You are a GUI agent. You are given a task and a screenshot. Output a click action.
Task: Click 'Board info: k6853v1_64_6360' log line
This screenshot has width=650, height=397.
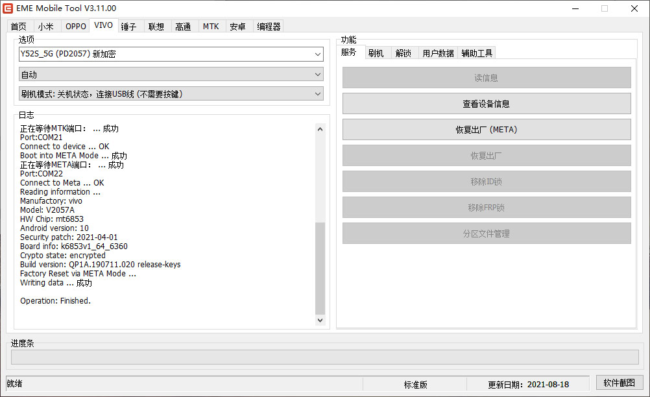[74, 247]
